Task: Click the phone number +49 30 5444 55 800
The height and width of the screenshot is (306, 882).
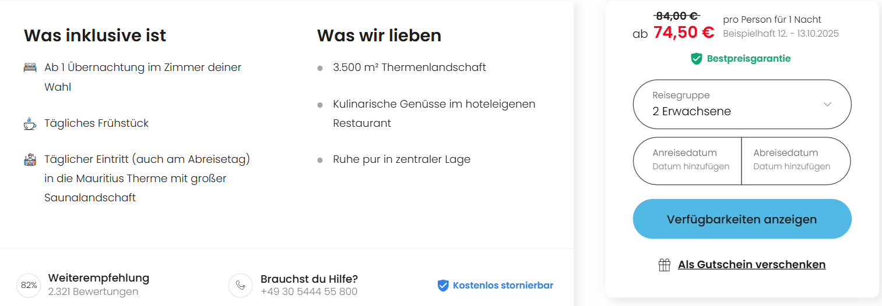Action: pyautogui.click(x=309, y=291)
